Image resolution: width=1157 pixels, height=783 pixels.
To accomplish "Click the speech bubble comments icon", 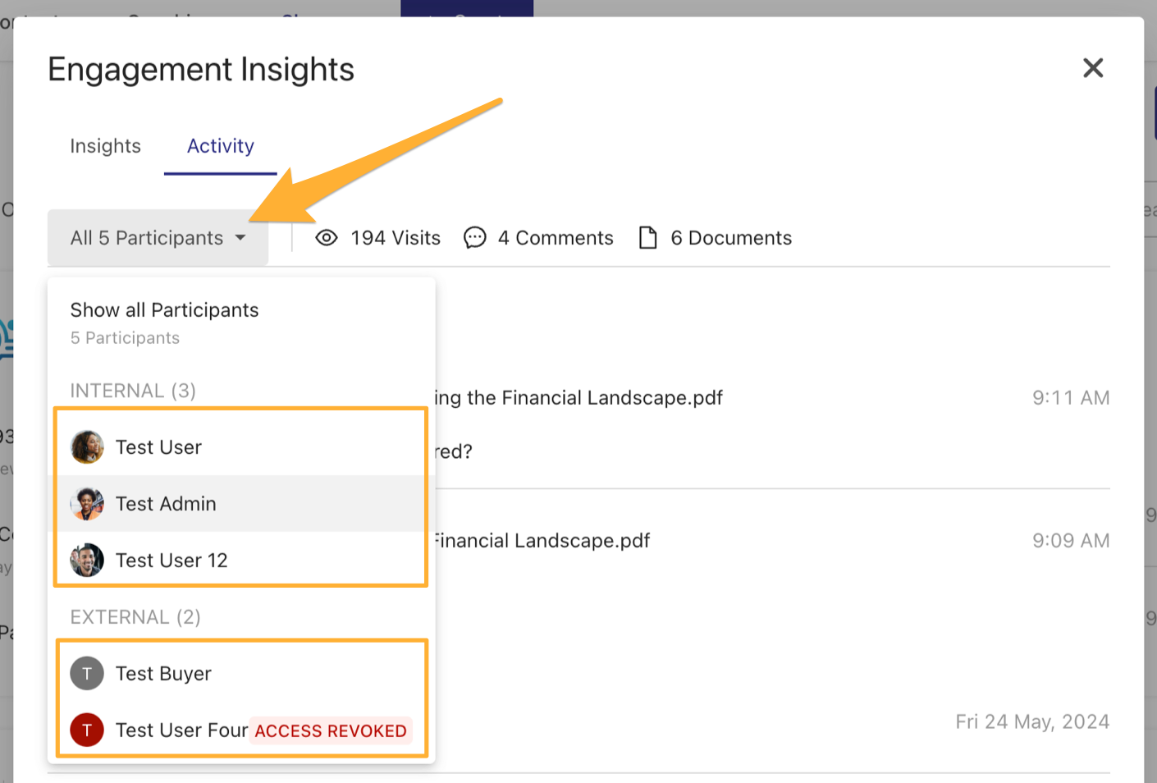I will [475, 238].
